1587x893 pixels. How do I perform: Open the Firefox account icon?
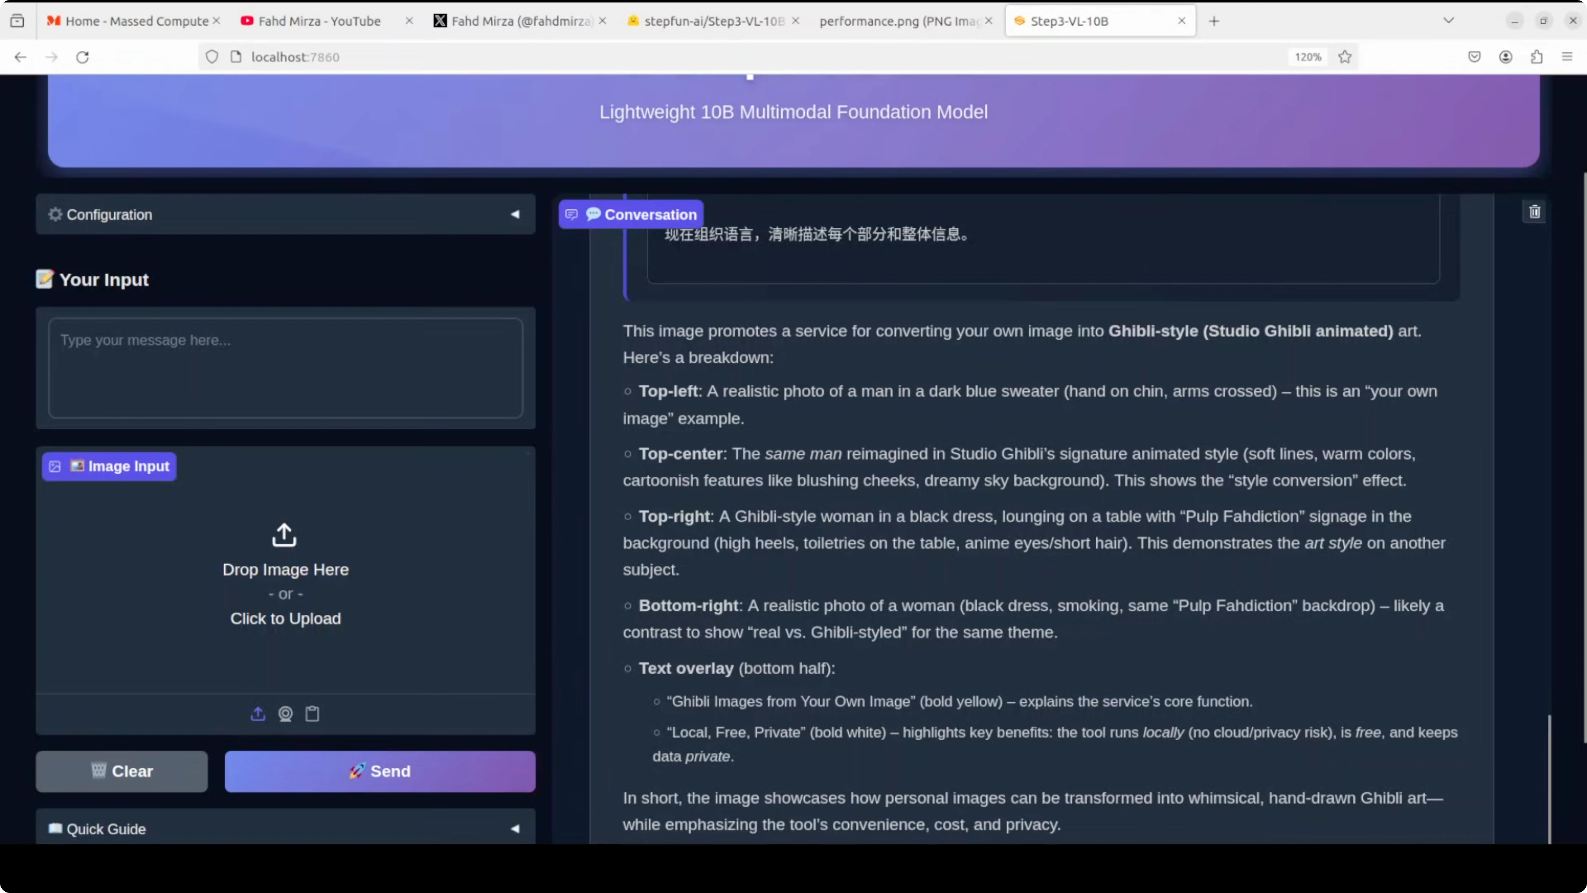tap(1505, 57)
